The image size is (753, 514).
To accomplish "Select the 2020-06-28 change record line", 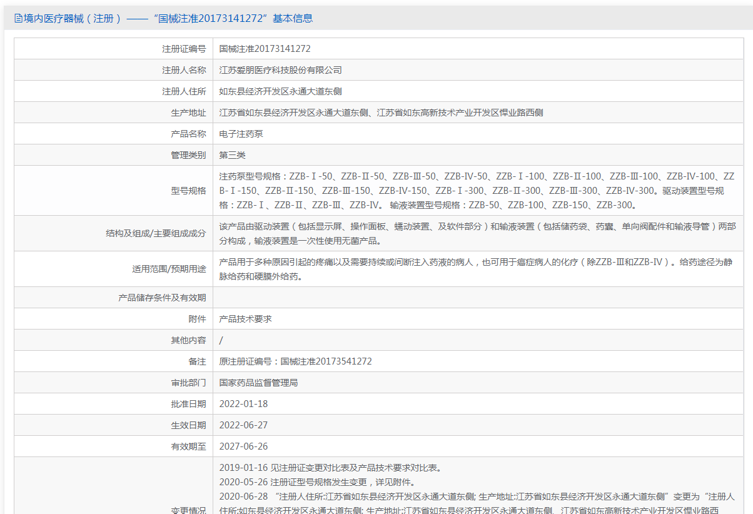I will coord(477,503).
